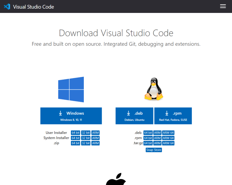Open the hamburger navigation menu
232x185 pixels.
[x=223, y=6]
